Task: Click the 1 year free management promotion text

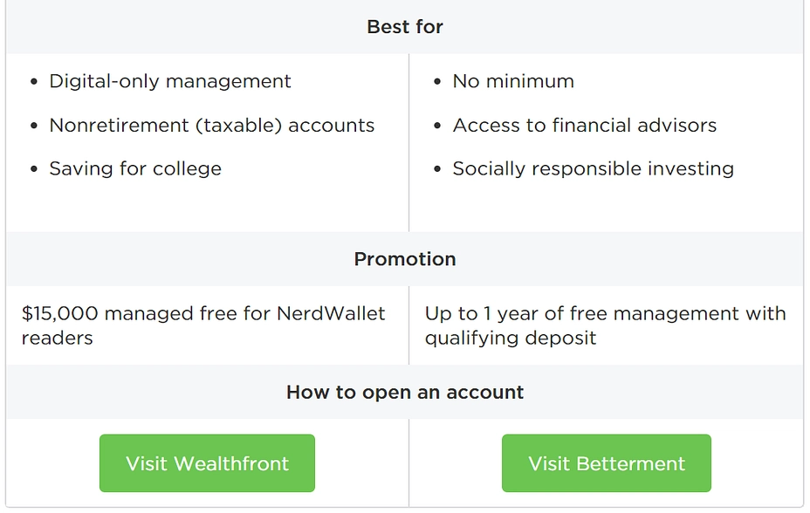Action: click(x=606, y=325)
